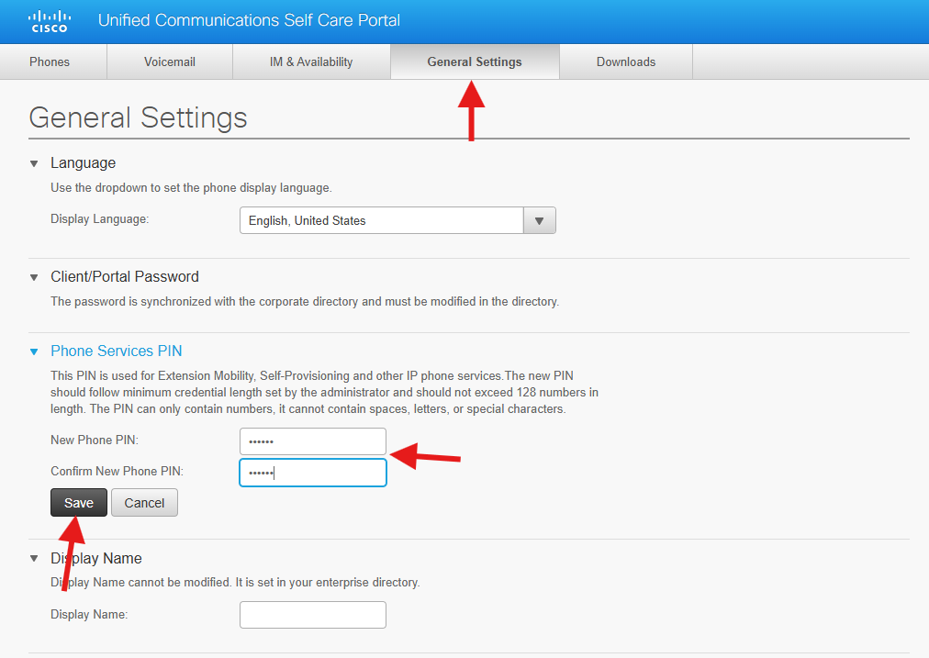Collapse the Display Name section triangle
Viewport: 929px width, 658px height.
(x=34, y=559)
